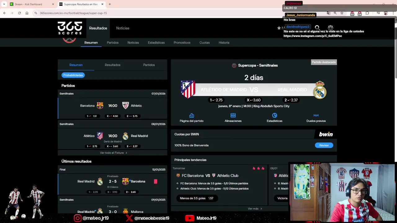Open the extension showing badge 238
Screen dimensions: 397x223
[x=359, y=13]
